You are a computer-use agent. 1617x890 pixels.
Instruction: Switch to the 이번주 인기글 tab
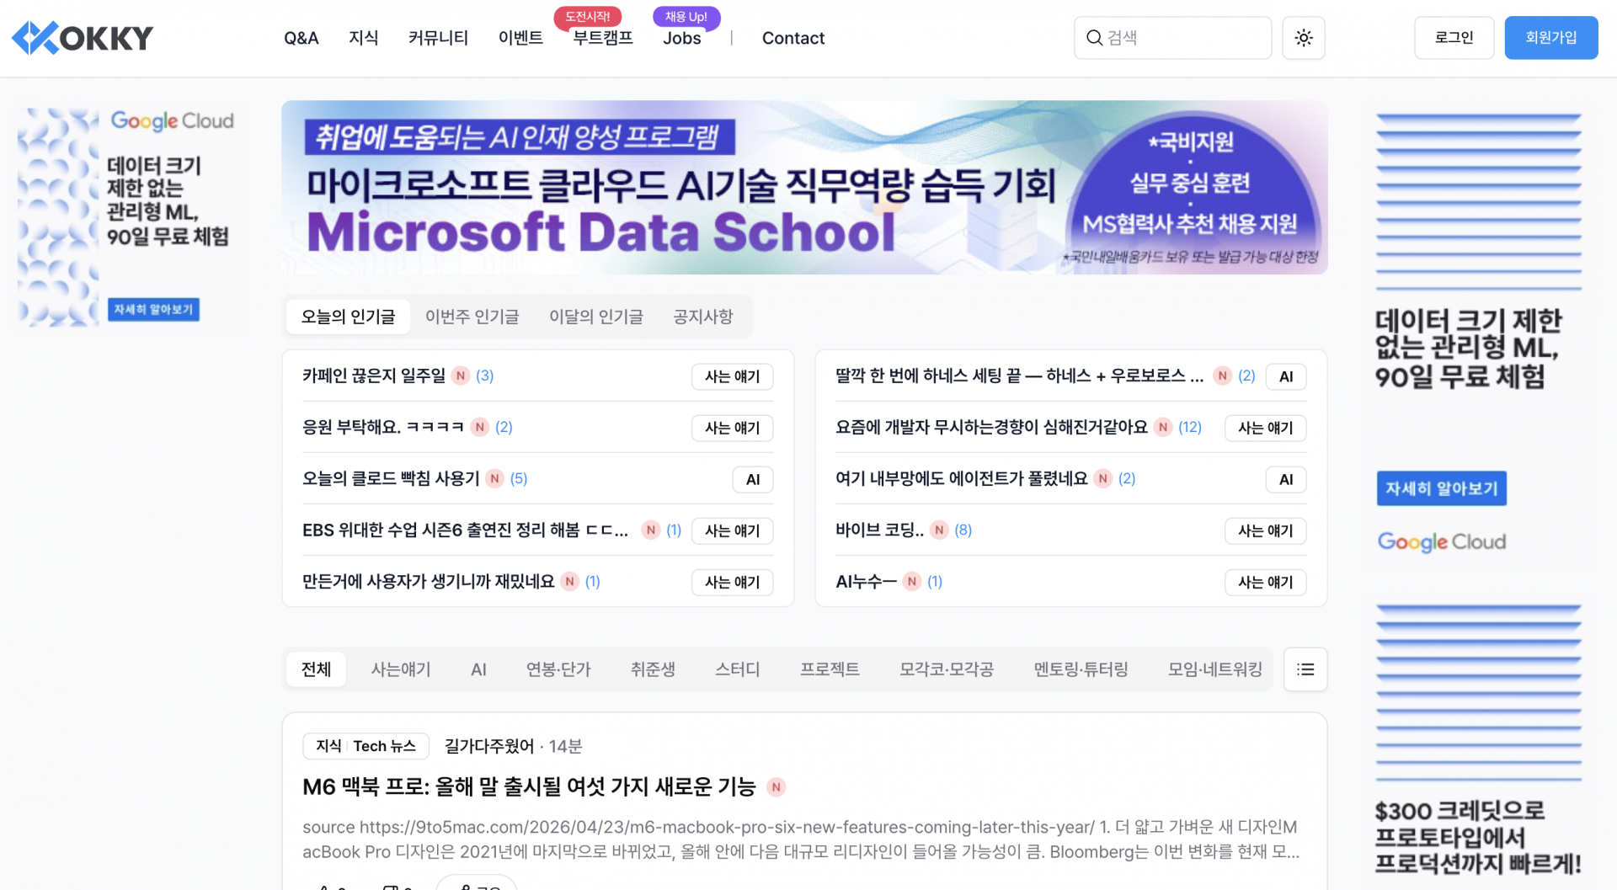(x=472, y=317)
